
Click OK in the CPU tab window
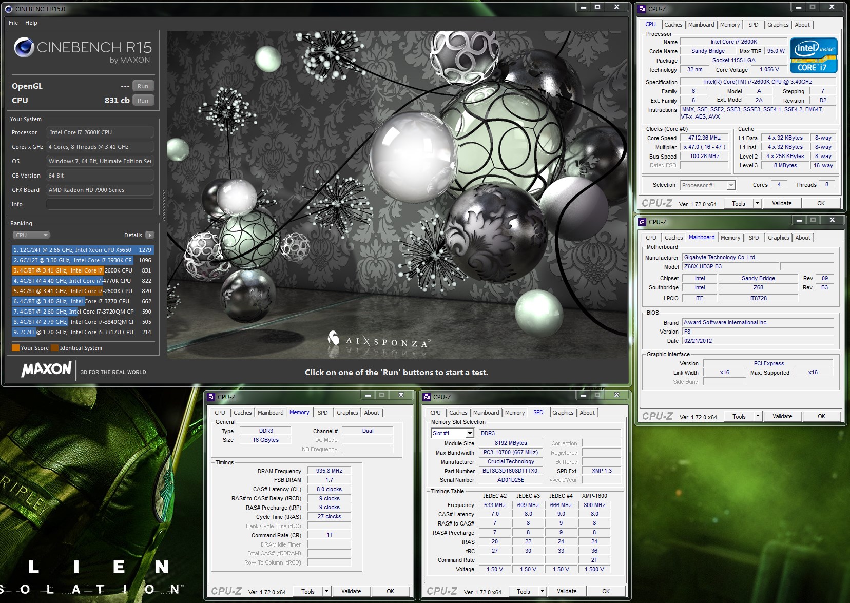point(821,203)
